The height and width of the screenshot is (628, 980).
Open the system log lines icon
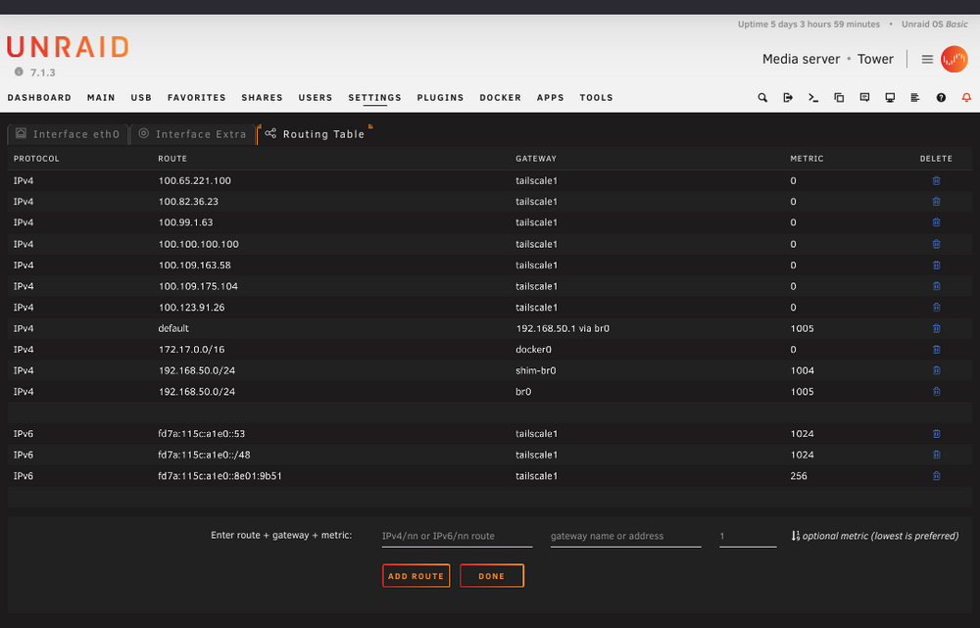[x=915, y=97]
